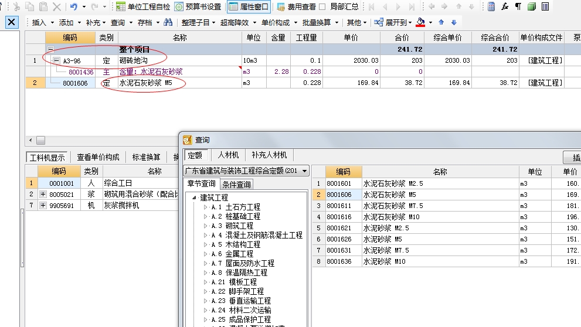Expand A.1 土石方工程 node

[x=205, y=207]
